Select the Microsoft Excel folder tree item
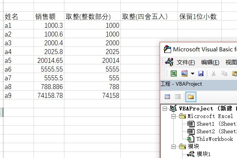This screenshot has height=158, width=237. [x=210, y=116]
